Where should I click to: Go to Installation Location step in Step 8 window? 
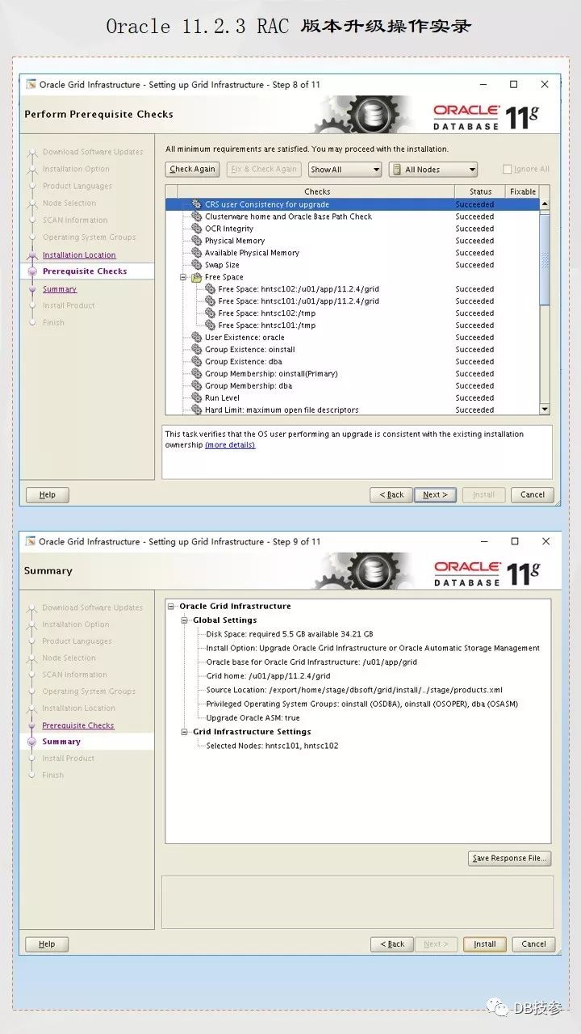79,254
